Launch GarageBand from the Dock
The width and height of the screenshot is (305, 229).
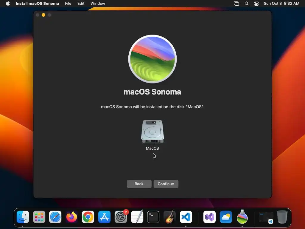(169, 216)
